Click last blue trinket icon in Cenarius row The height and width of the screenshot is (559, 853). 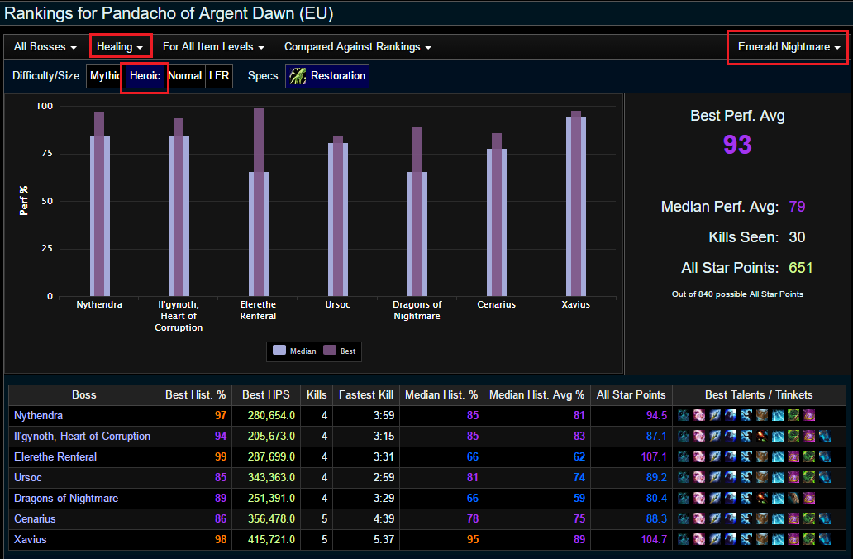click(x=825, y=519)
